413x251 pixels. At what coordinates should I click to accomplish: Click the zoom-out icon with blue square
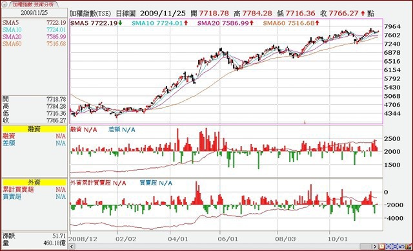tap(395, 246)
